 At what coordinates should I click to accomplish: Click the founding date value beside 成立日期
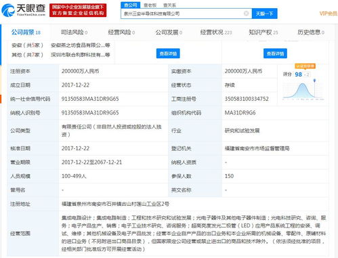75,85
